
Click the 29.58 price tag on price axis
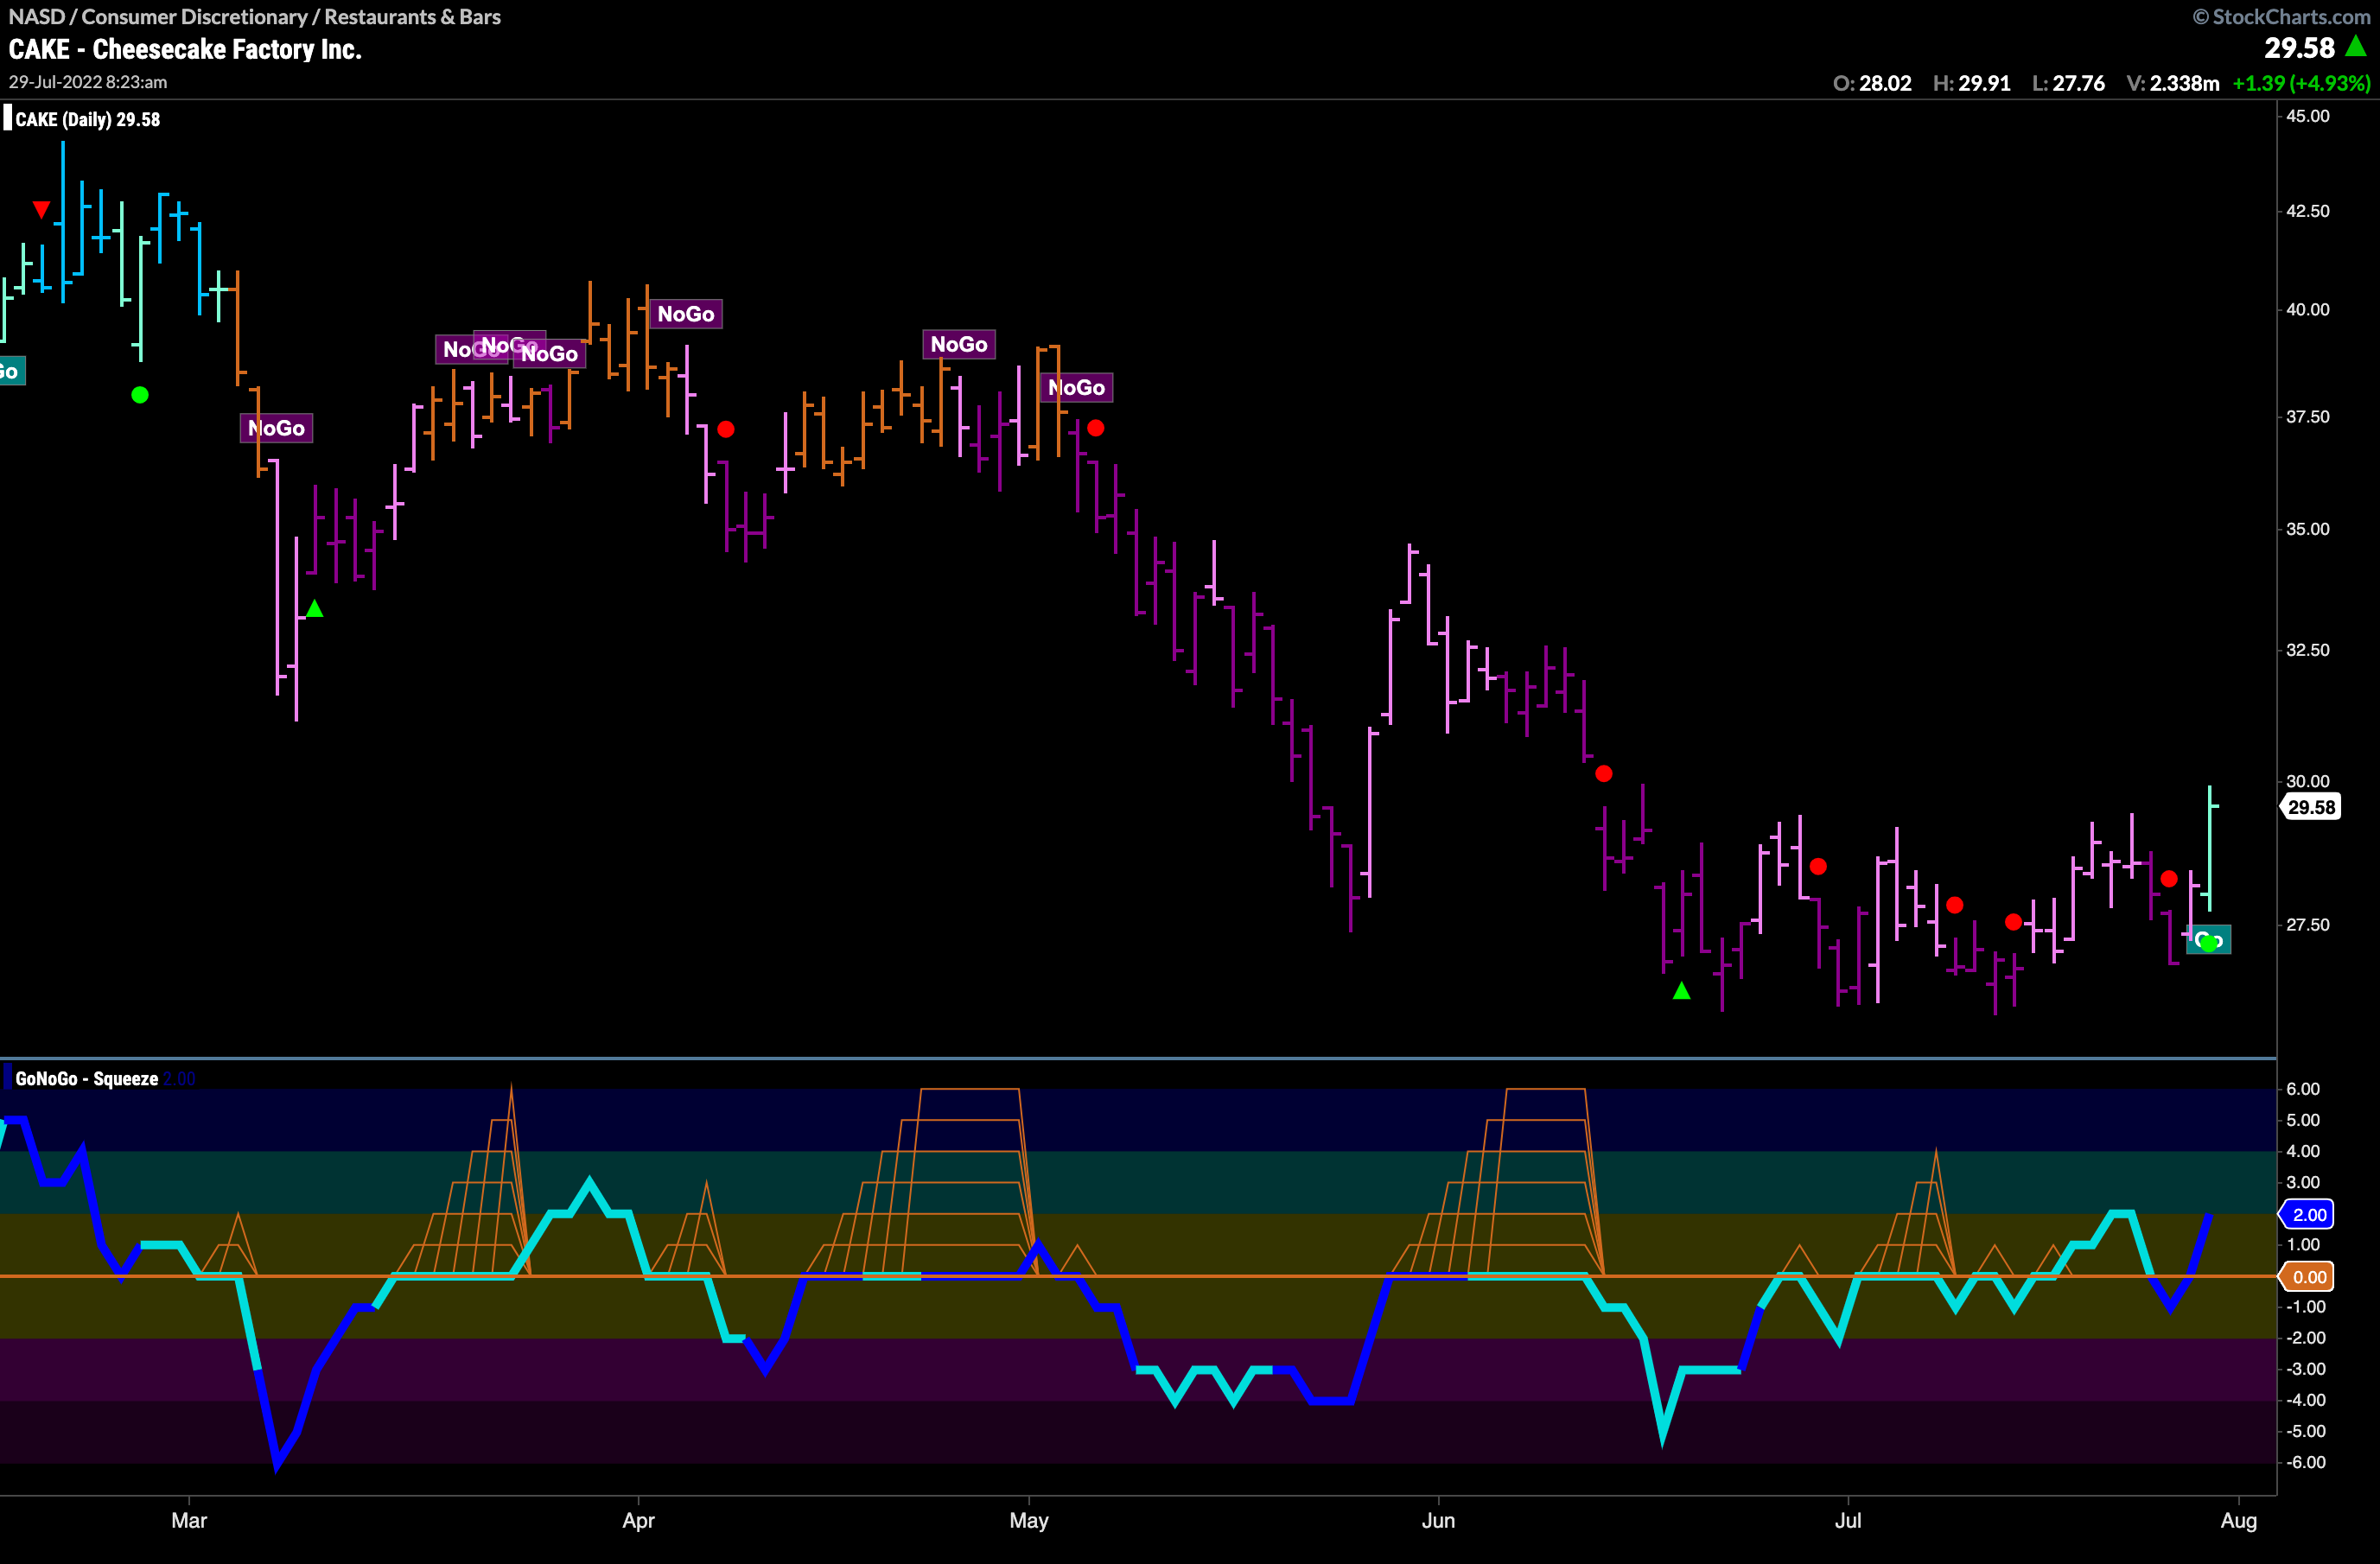[2311, 807]
